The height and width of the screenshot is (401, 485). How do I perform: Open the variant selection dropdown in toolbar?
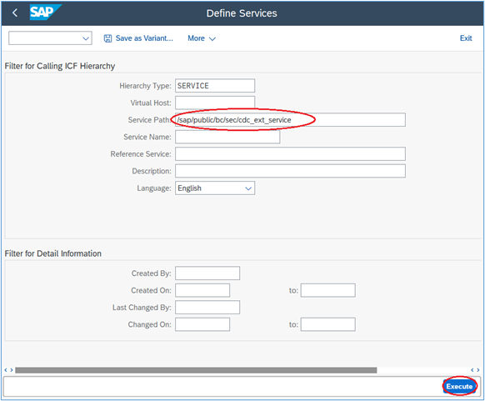click(50, 38)
